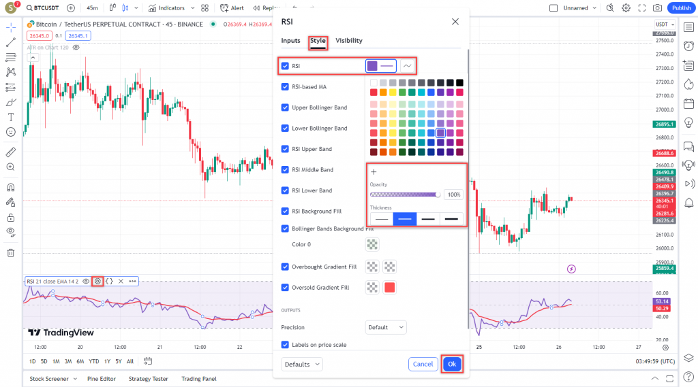Open the calendar panel in right sidebar

[x=688, y=103]
